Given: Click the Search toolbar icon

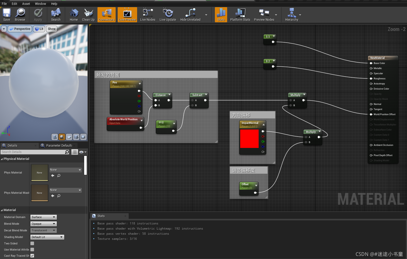Looking at the screenshot, I should [56, 15].
